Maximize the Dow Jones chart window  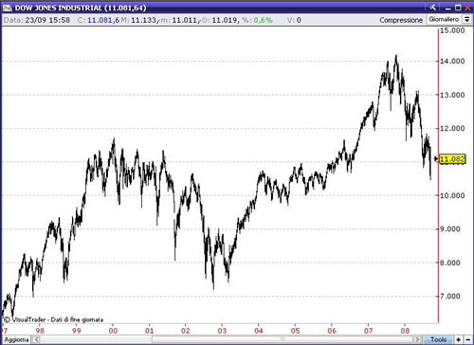[x=458, y=8]
